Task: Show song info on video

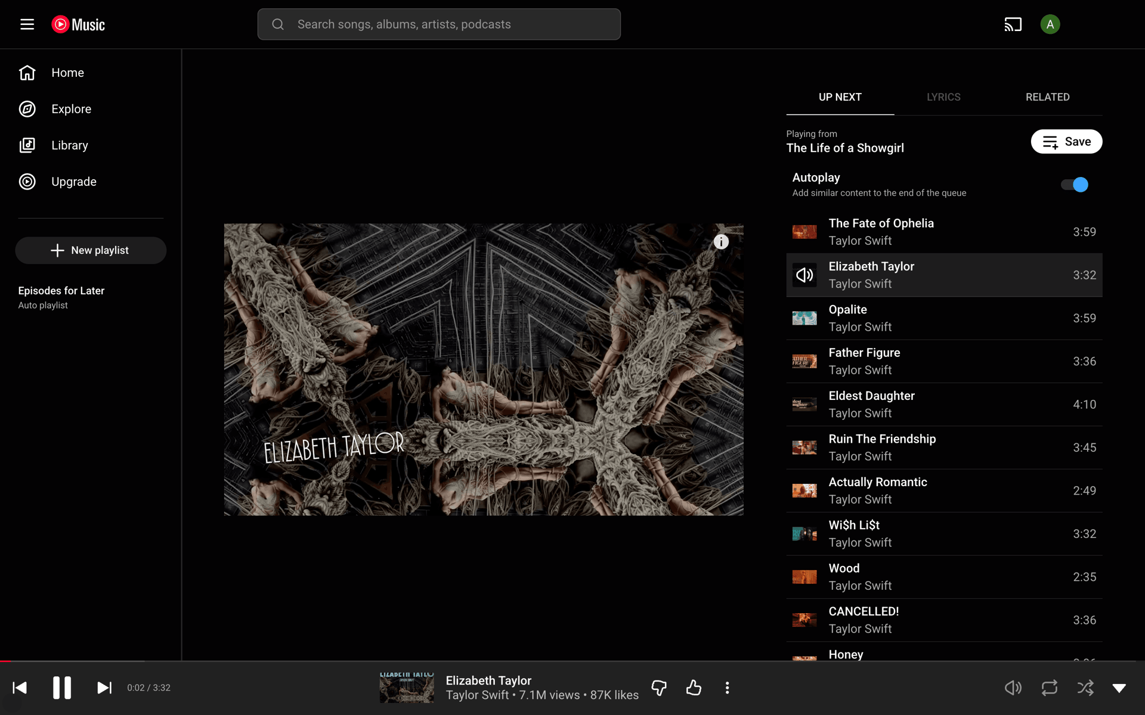Action: click(721, 242)
